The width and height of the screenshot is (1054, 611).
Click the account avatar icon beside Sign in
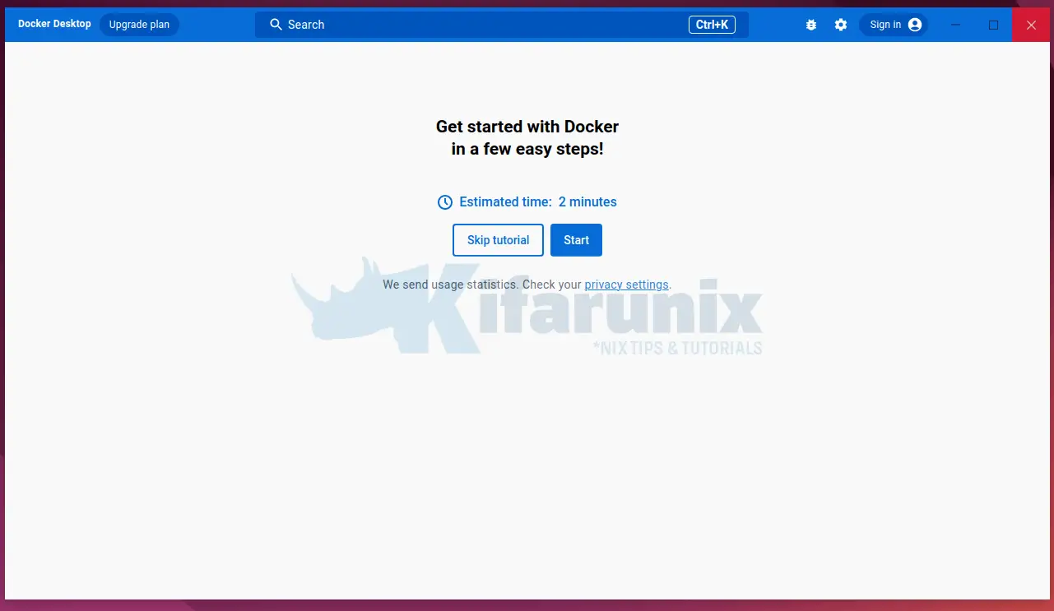tap(913, 25)
